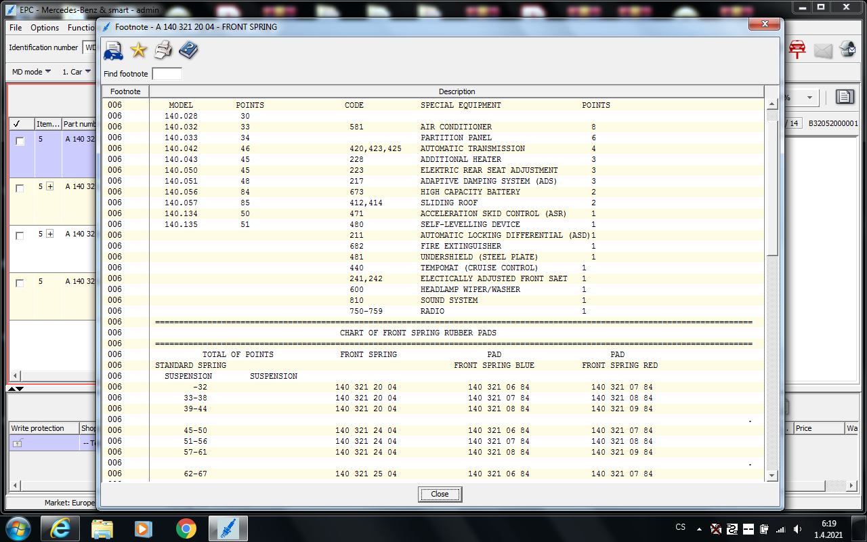Click the send/receive mail globe icon
Screen dimensions: 867x542
847,49
